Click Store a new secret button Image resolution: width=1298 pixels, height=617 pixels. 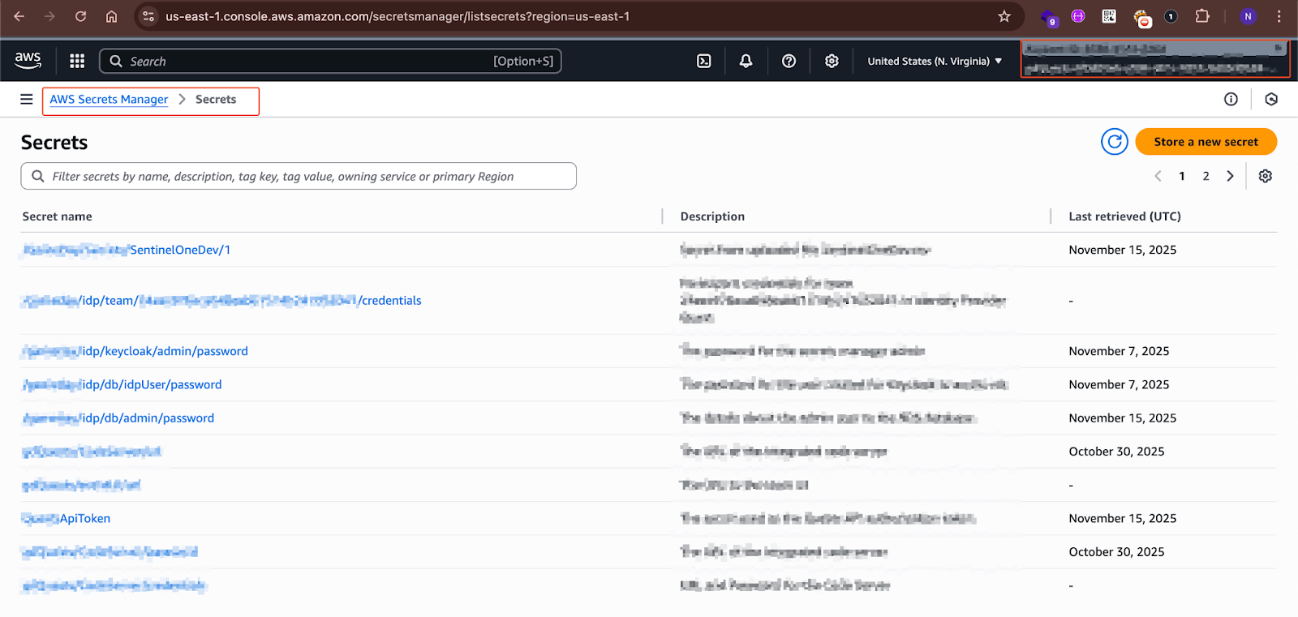click(x=1206, y=142)
